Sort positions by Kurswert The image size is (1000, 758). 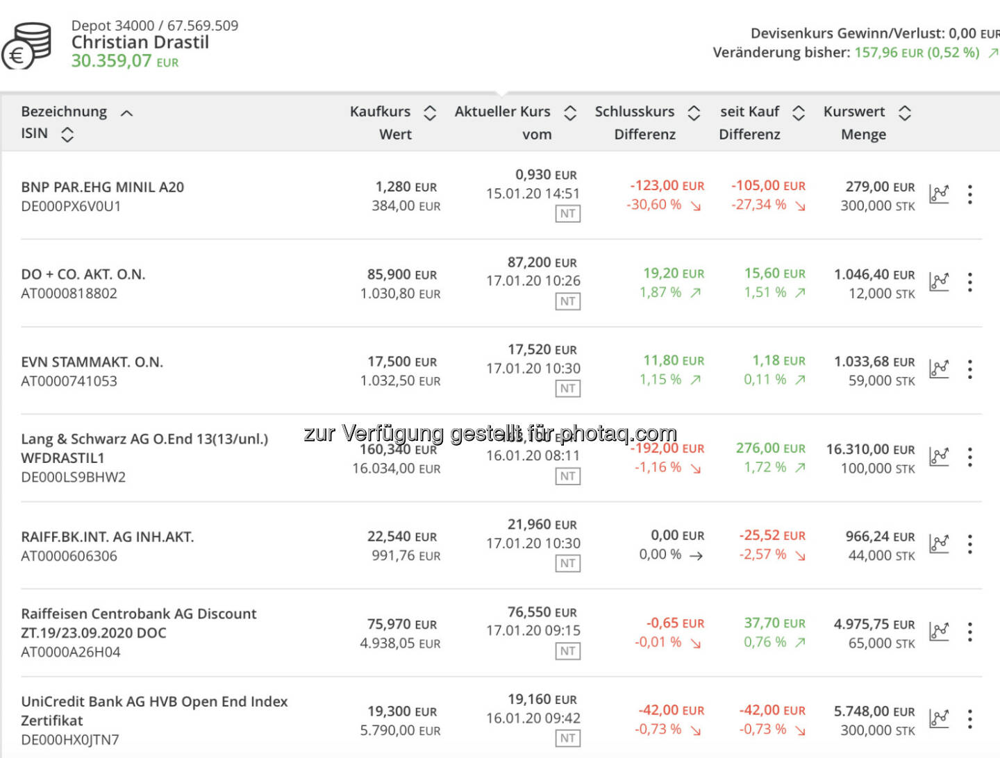tap(904, 112)
